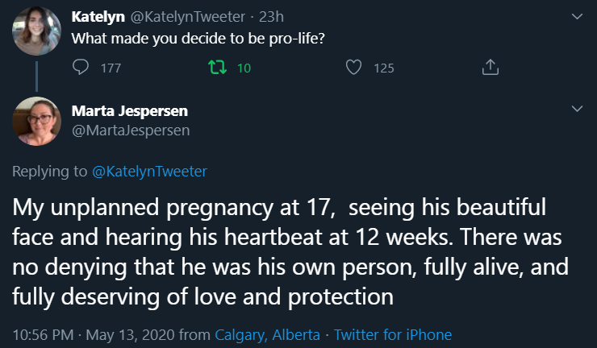Image resolution: width=597 pixels, height=348 pixels.
Task: Follow the @KatelynTweeter mention after Replying to
Action: pyautogui.click(x=149, y=171)
